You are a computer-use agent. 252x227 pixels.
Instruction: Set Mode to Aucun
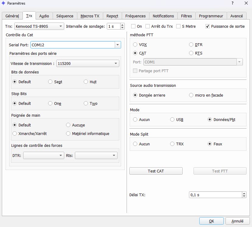[x=135, y=119]
